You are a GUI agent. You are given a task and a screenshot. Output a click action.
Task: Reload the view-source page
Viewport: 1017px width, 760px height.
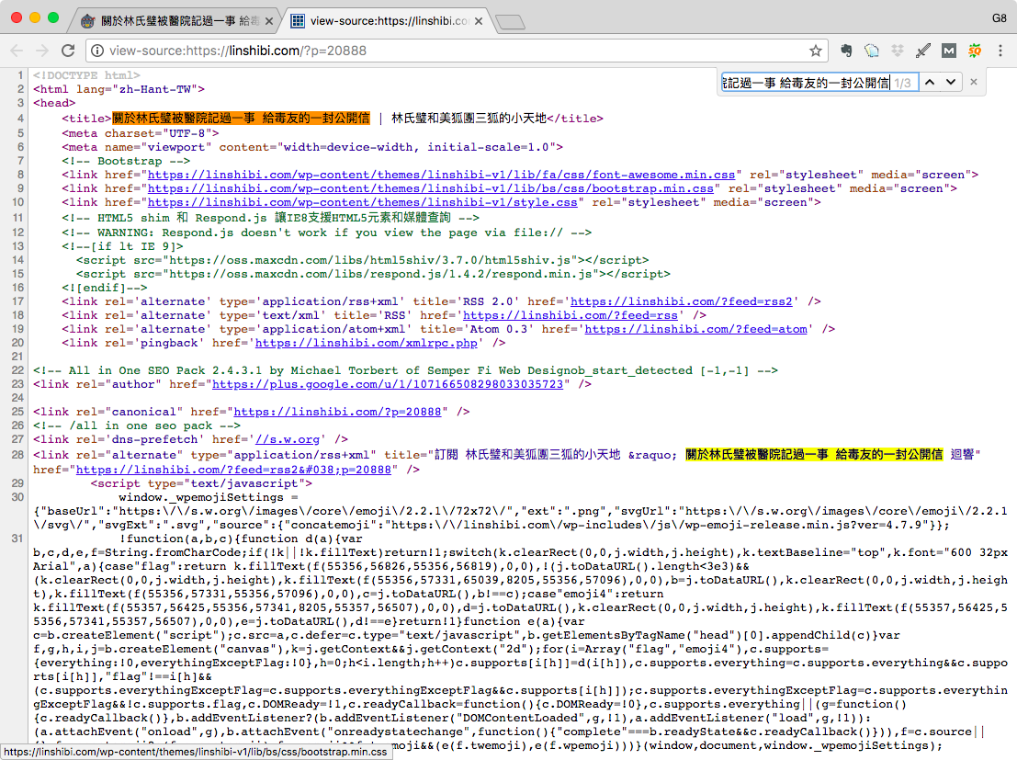tap(68, 51)
